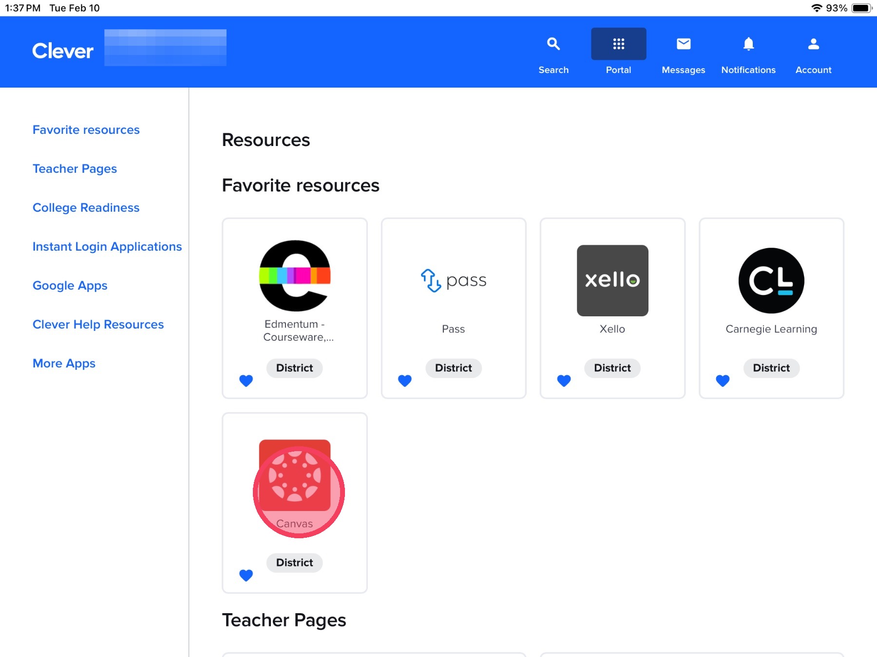
Task: Click the Portal label in header
Action: coord(619,70)
